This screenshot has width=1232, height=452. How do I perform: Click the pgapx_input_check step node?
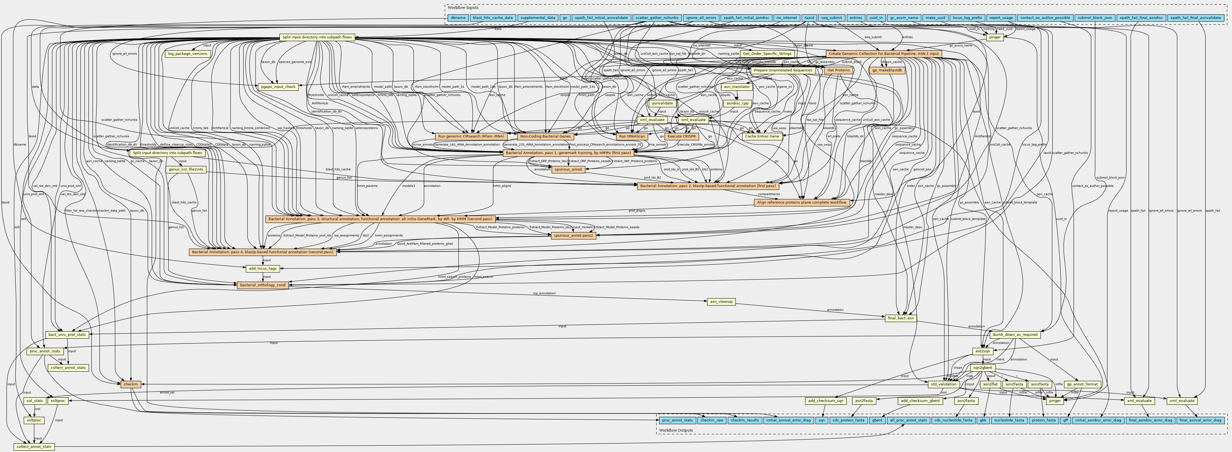point(278,86)
